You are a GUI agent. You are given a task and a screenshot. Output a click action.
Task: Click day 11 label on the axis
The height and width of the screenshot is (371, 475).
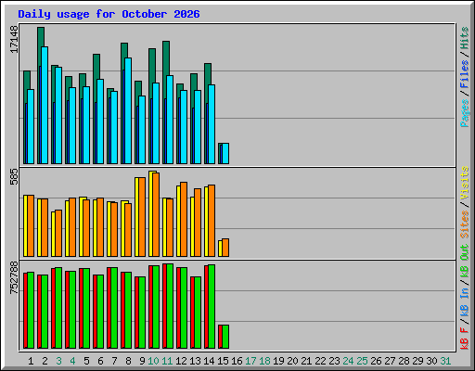coord(167,361)
